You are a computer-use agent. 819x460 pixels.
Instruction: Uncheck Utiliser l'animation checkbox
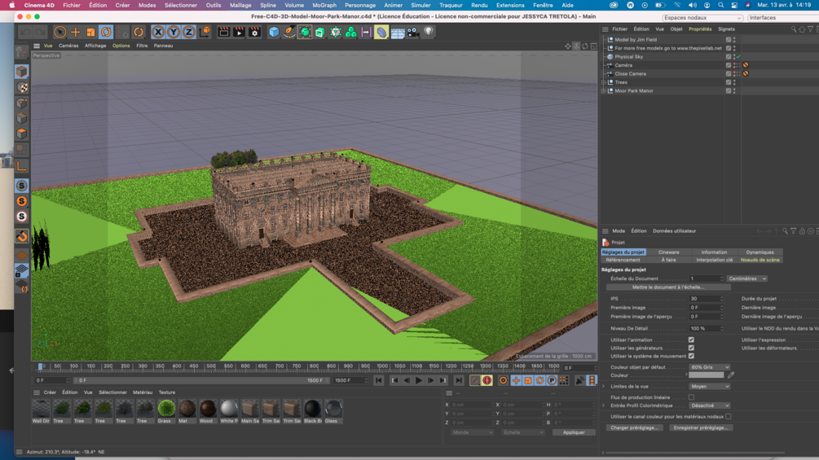point(691,340)
